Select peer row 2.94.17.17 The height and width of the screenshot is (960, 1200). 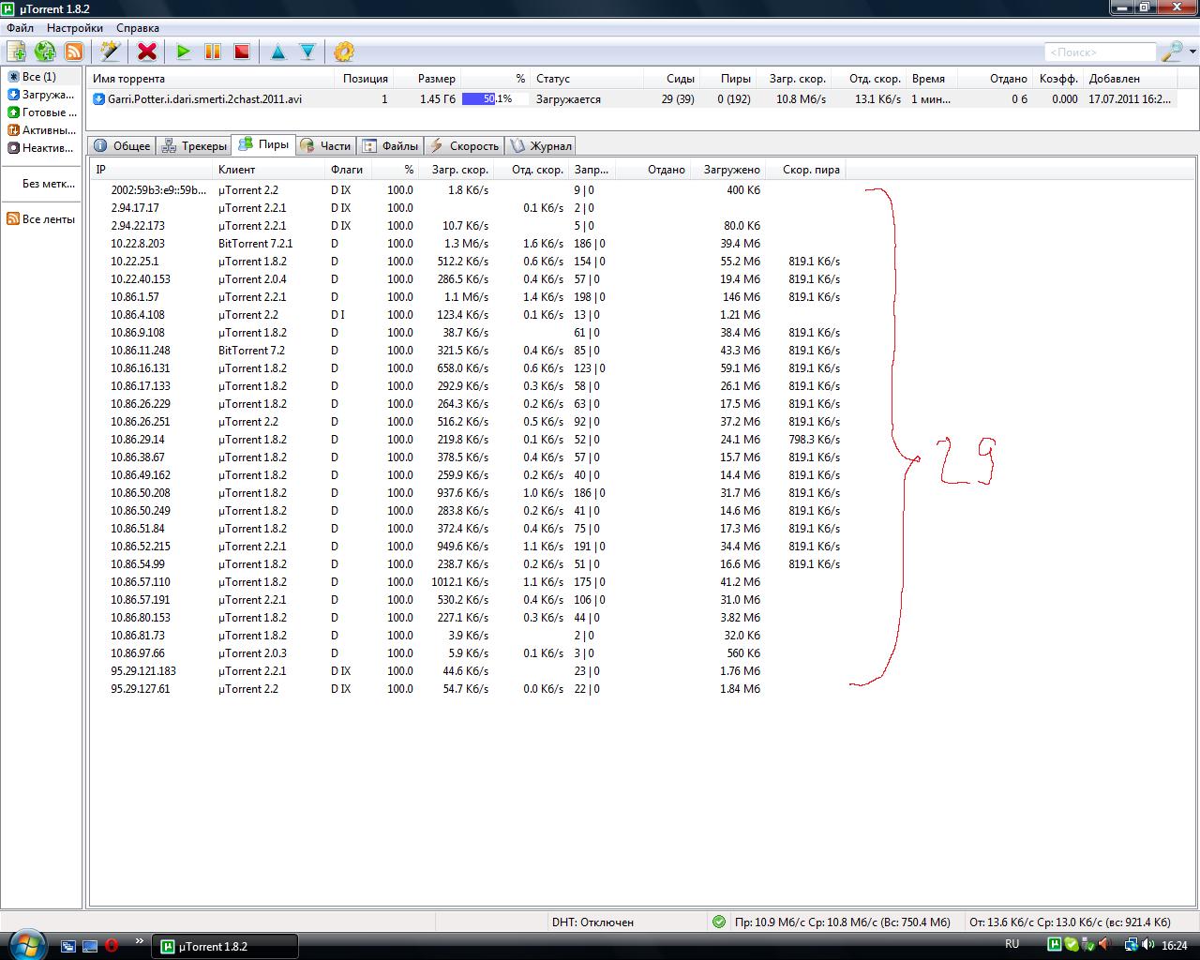[469, 208]
